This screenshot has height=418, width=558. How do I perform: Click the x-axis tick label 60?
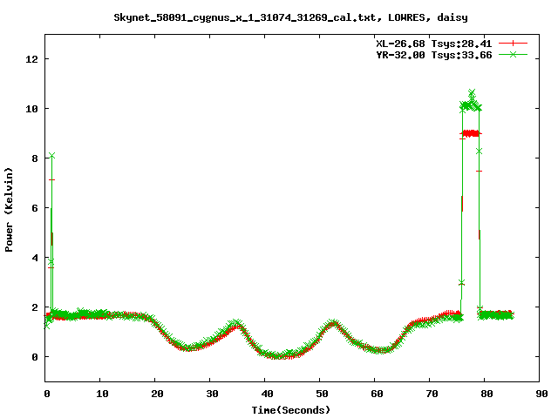(377, 394)
